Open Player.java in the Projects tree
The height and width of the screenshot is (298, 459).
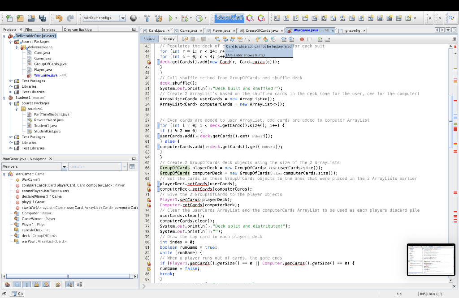tap(43, 69)
